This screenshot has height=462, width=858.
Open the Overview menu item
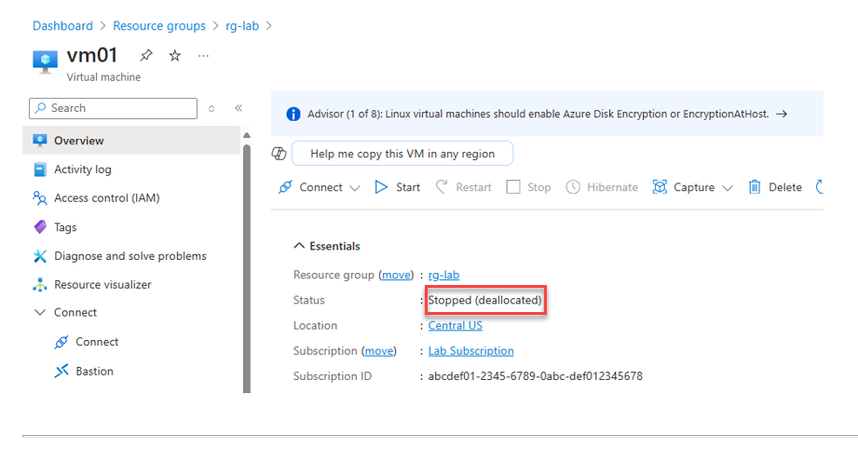coord(131,140)
